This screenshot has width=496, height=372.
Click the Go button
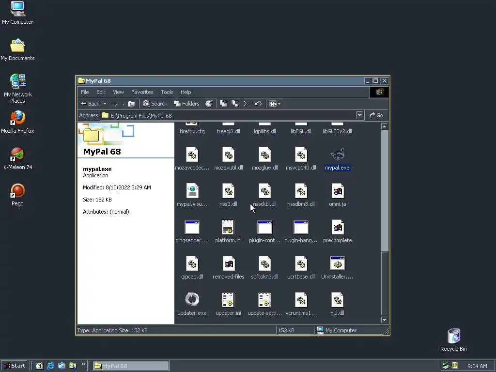376,115
